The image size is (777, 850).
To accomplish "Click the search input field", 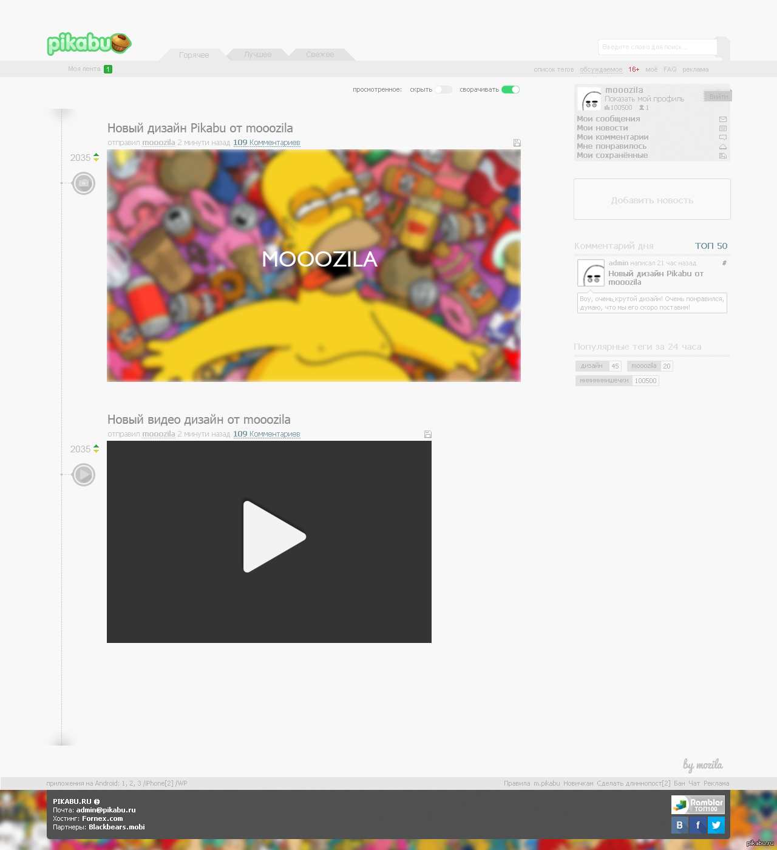I will [x=657, y=47].
